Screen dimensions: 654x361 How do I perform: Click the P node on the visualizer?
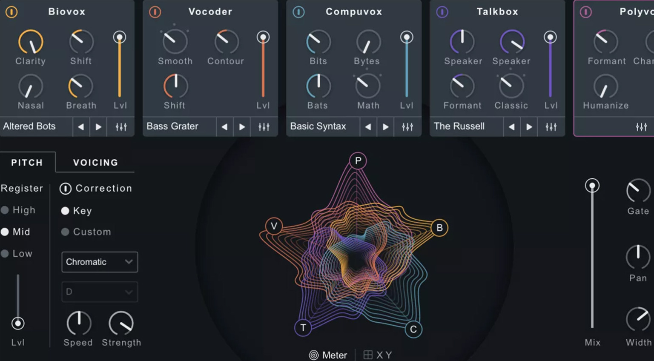coord(358,161)
